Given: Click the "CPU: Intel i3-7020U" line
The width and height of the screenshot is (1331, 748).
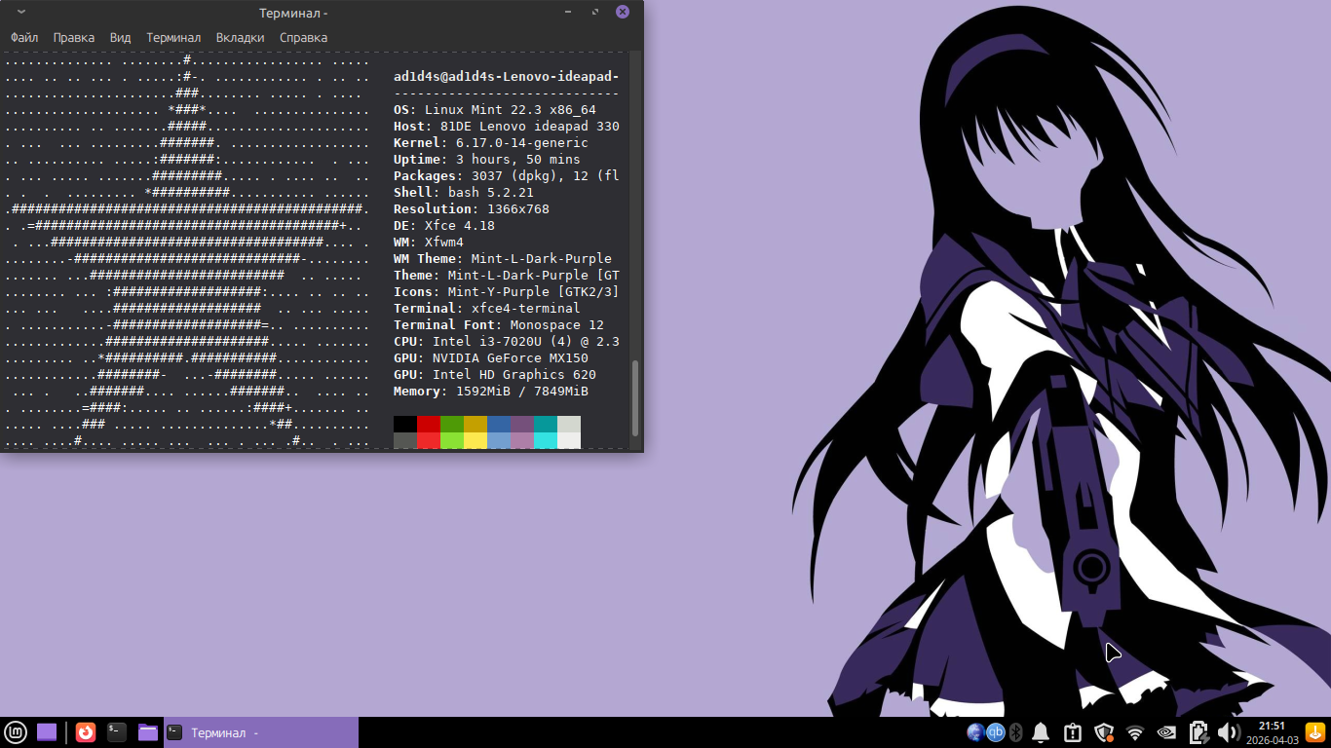Looking at the screenshot, I should (507, 342).
